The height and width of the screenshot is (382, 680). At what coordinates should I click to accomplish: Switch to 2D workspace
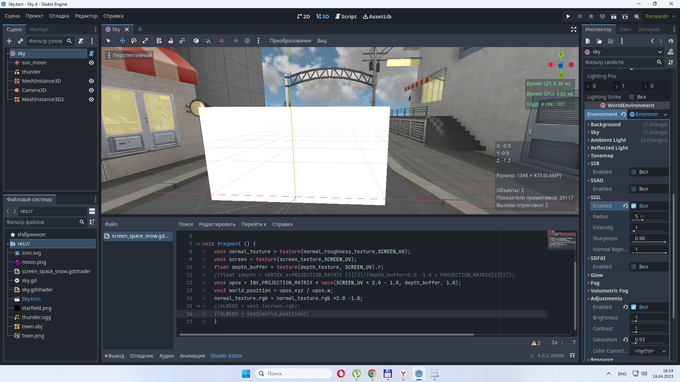(x=304, y=16)
